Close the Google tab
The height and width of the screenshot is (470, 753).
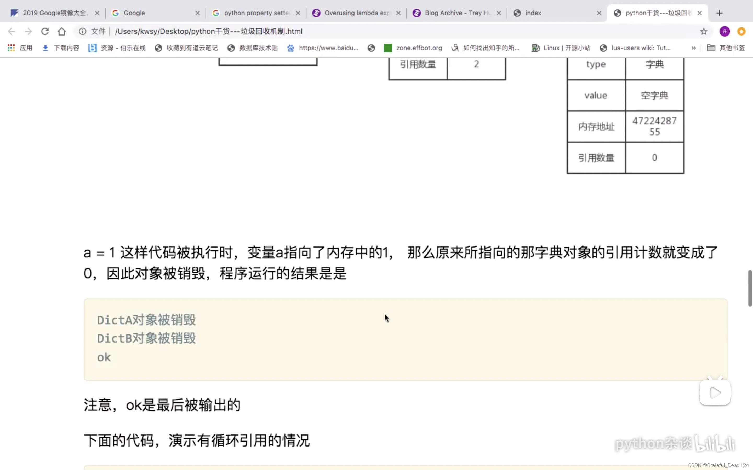pos(198,13)
